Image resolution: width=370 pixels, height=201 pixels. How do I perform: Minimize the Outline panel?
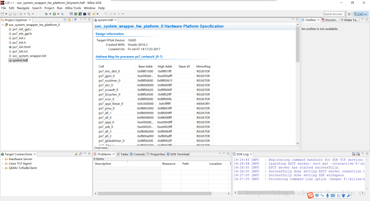pos(362,20)
